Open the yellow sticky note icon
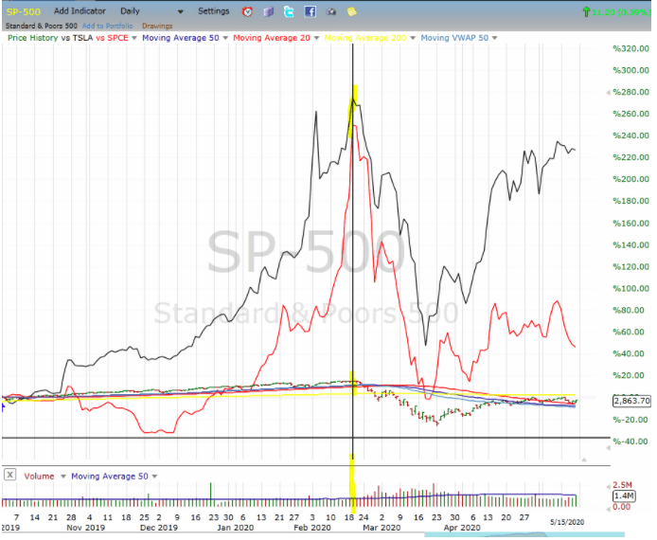This screenshot has width=657, height=540. click(x=352, y=11)
